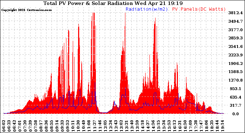Click the 16:50 time label
Screen dimensions: 245x133
click(x=185, y=126)
